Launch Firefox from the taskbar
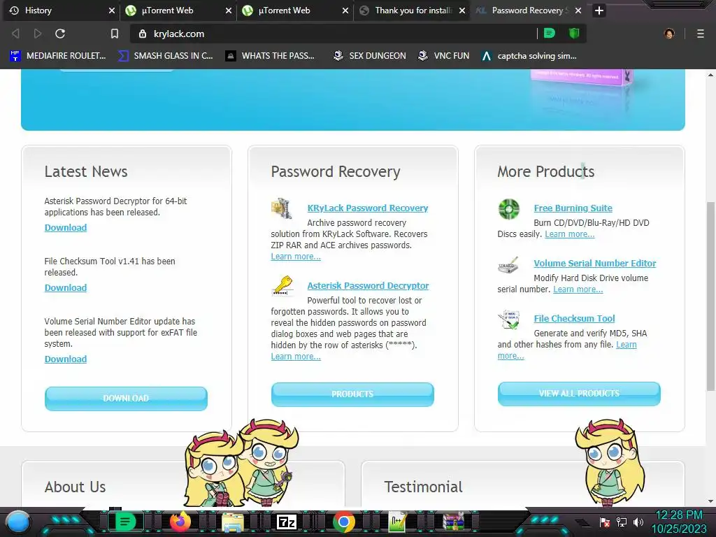The image size is (716, 537). tap(180, 522)
